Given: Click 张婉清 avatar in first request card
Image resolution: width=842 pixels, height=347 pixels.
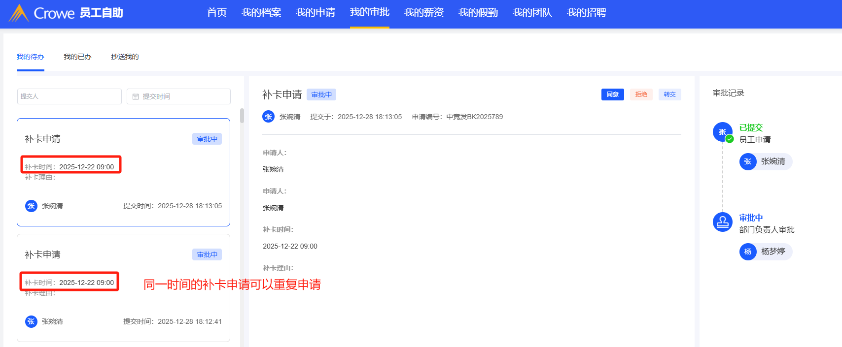Looking at the screenshot, I should click(31, 206).
